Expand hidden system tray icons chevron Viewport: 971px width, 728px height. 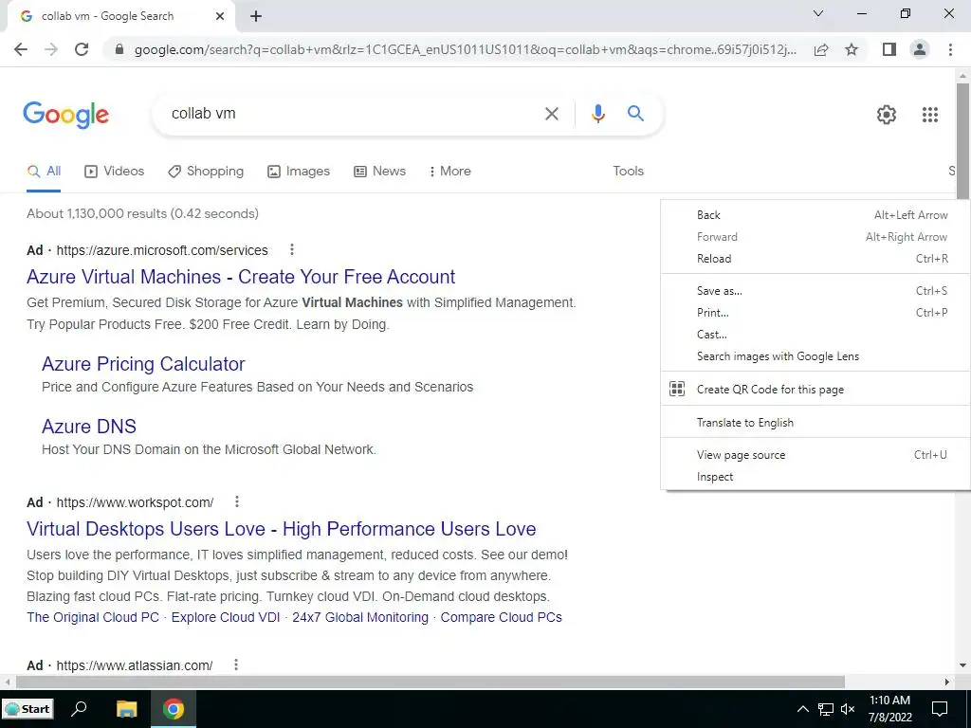pyautogui.click(x=802, y=709)
